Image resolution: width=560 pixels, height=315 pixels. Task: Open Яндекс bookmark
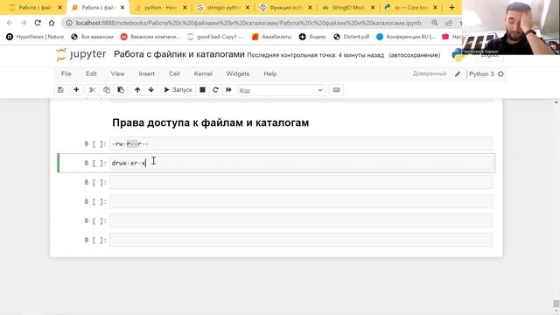point(312,37)
